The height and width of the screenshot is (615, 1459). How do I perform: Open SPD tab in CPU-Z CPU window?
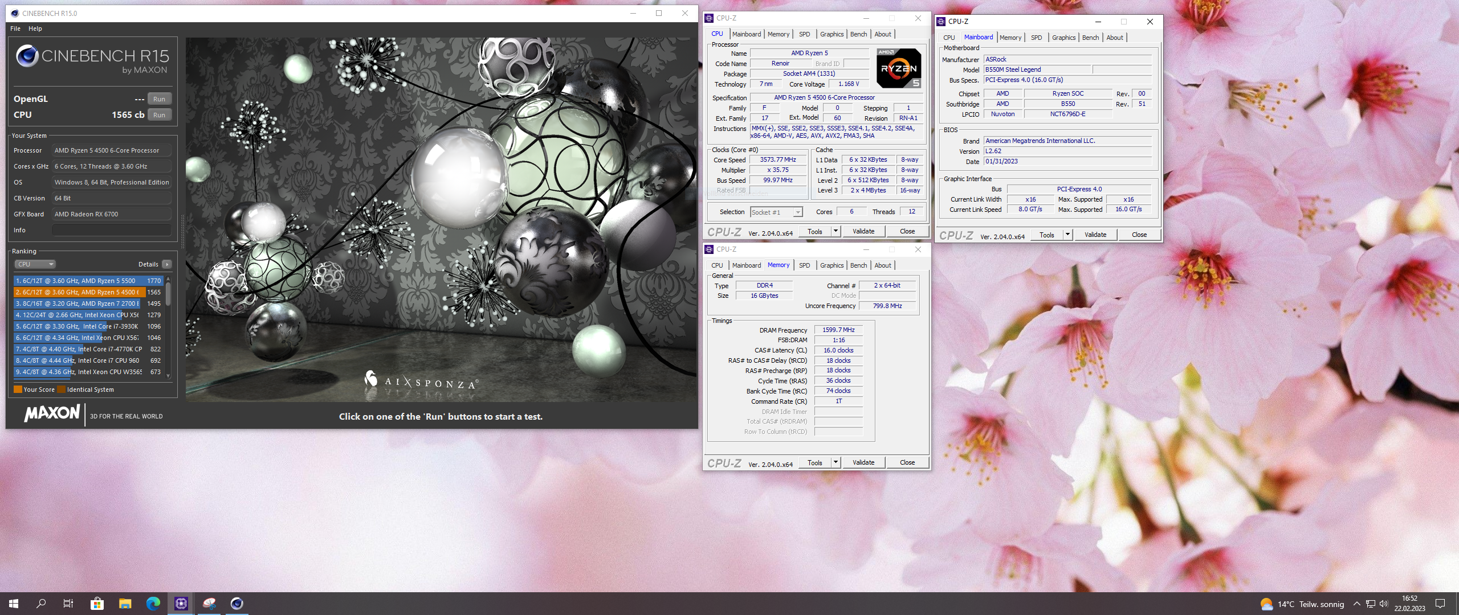point(804,34)
